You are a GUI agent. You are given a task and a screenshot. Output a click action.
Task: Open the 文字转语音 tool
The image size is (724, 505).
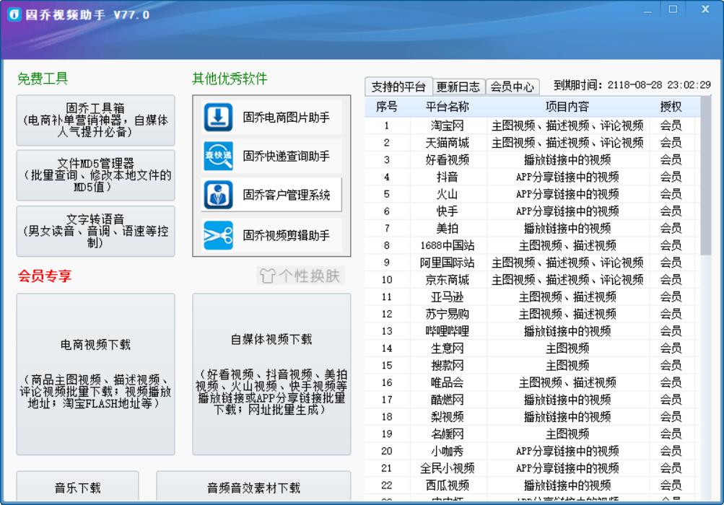click(x=95, y=230)
